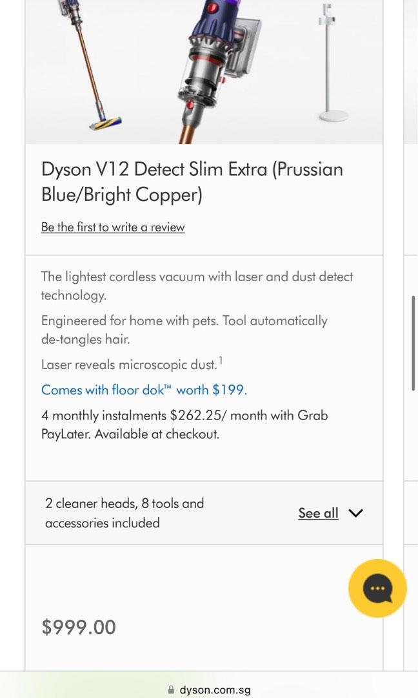This screenshot has width=418, height=698.
Task: Collapse the accessories section chevron arrow
Action: click(x=355, y=513)
